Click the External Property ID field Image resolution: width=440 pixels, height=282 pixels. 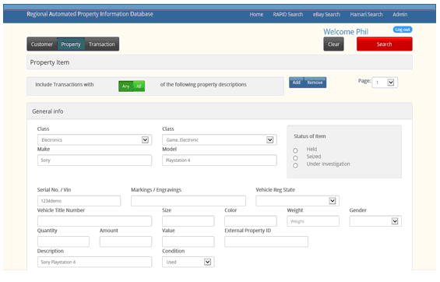tap(266, 241)
